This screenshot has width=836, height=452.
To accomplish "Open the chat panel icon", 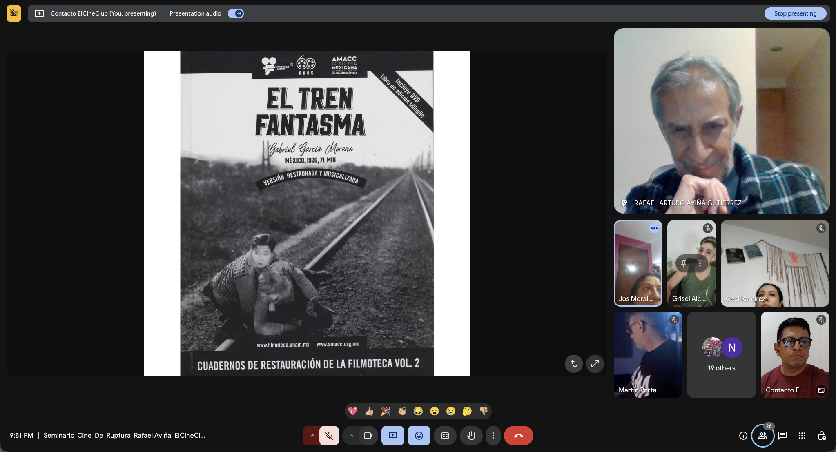I will [782, 436].
